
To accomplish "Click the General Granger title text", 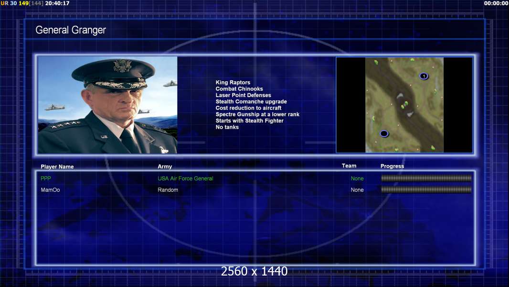I will (x=71, y=30).
